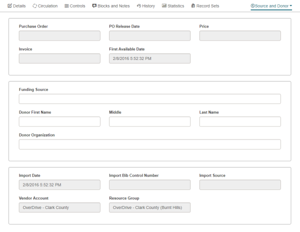This screenshot has width=300, height=232.
Task: Click the Details pencil icon
Action: [9, 6]
